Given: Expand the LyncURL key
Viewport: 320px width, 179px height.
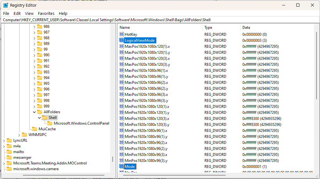Looking at the screenshot, I should pyautogui.click(x=4, y=140).
